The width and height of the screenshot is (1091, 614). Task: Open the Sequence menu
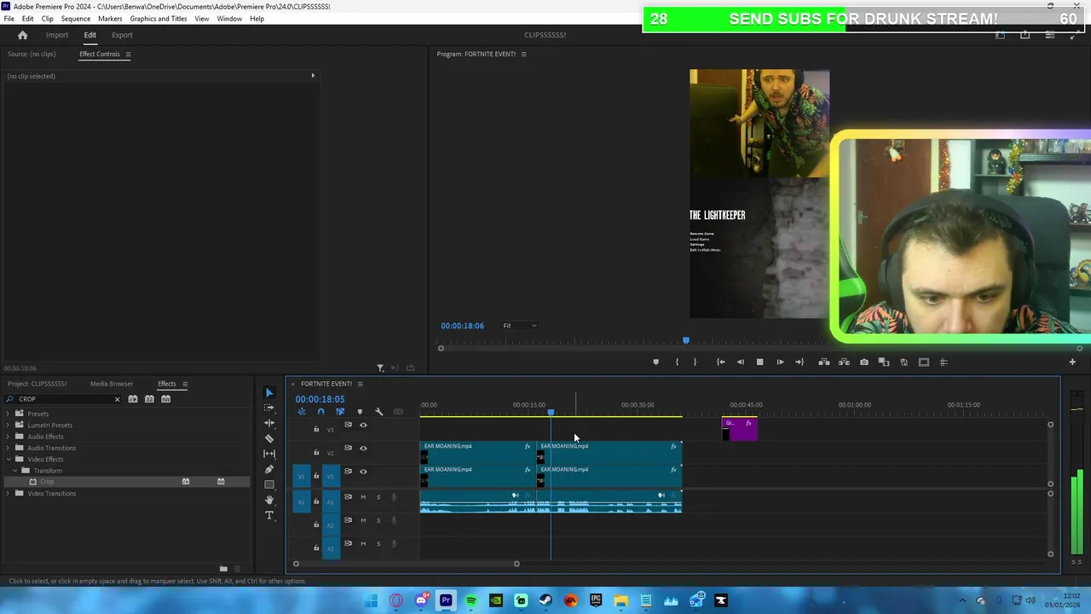(76, 19)
